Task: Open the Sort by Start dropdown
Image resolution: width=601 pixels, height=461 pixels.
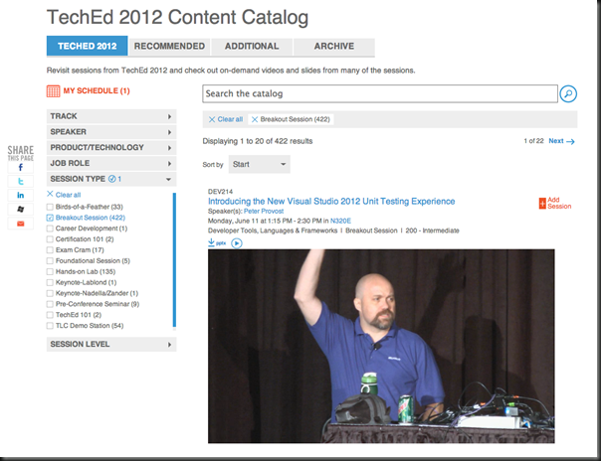Action: [259, 164]
